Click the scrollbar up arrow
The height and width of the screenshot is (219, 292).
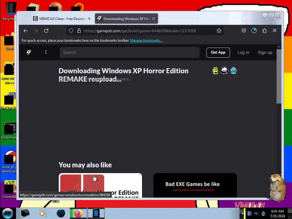point(279,47)
